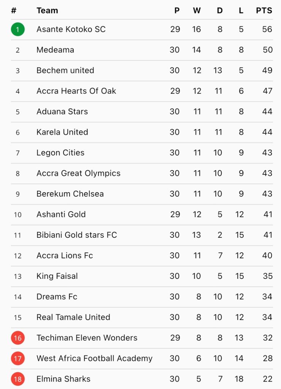
Task: Select the Real Tamale United row
Action: pos(142,317)
